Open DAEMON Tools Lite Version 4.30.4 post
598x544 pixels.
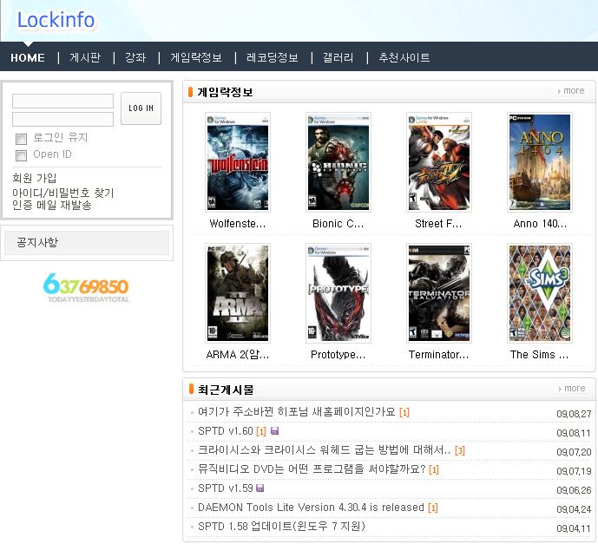pyautogui.click(x=311, y=508)
